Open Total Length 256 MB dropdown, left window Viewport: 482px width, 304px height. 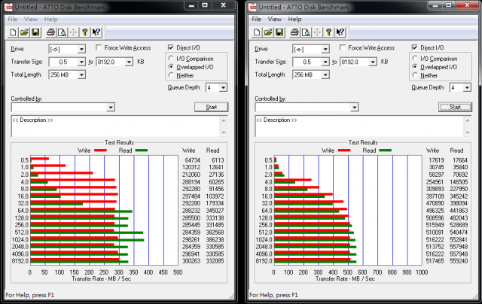point(81,75)
